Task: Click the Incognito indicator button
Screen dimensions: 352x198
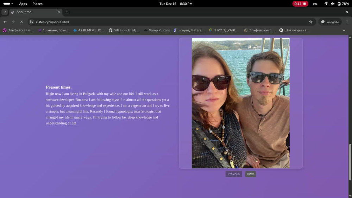Action: 330,22
